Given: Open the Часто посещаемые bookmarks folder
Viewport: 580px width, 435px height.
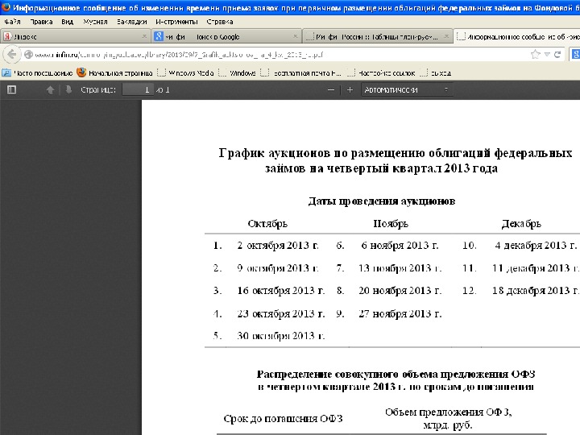Looking at the screenshot, I should tap(37, 72).
